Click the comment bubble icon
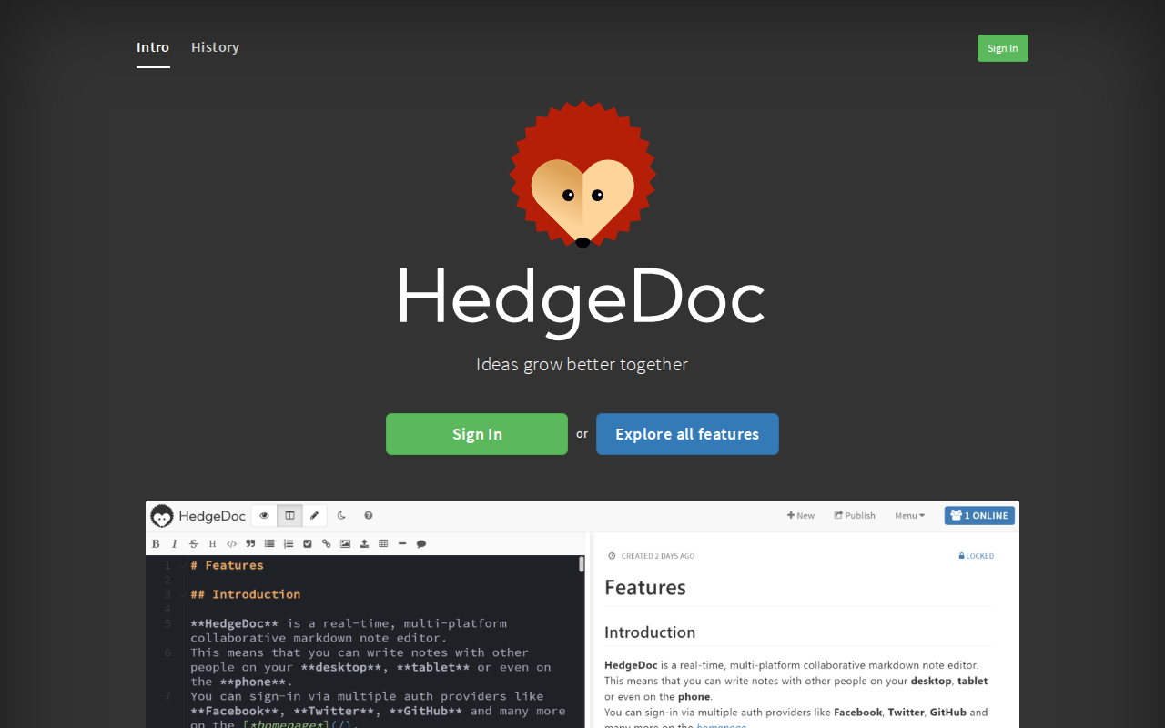This screenshot has height=728, width=1165. pos(421,544)
